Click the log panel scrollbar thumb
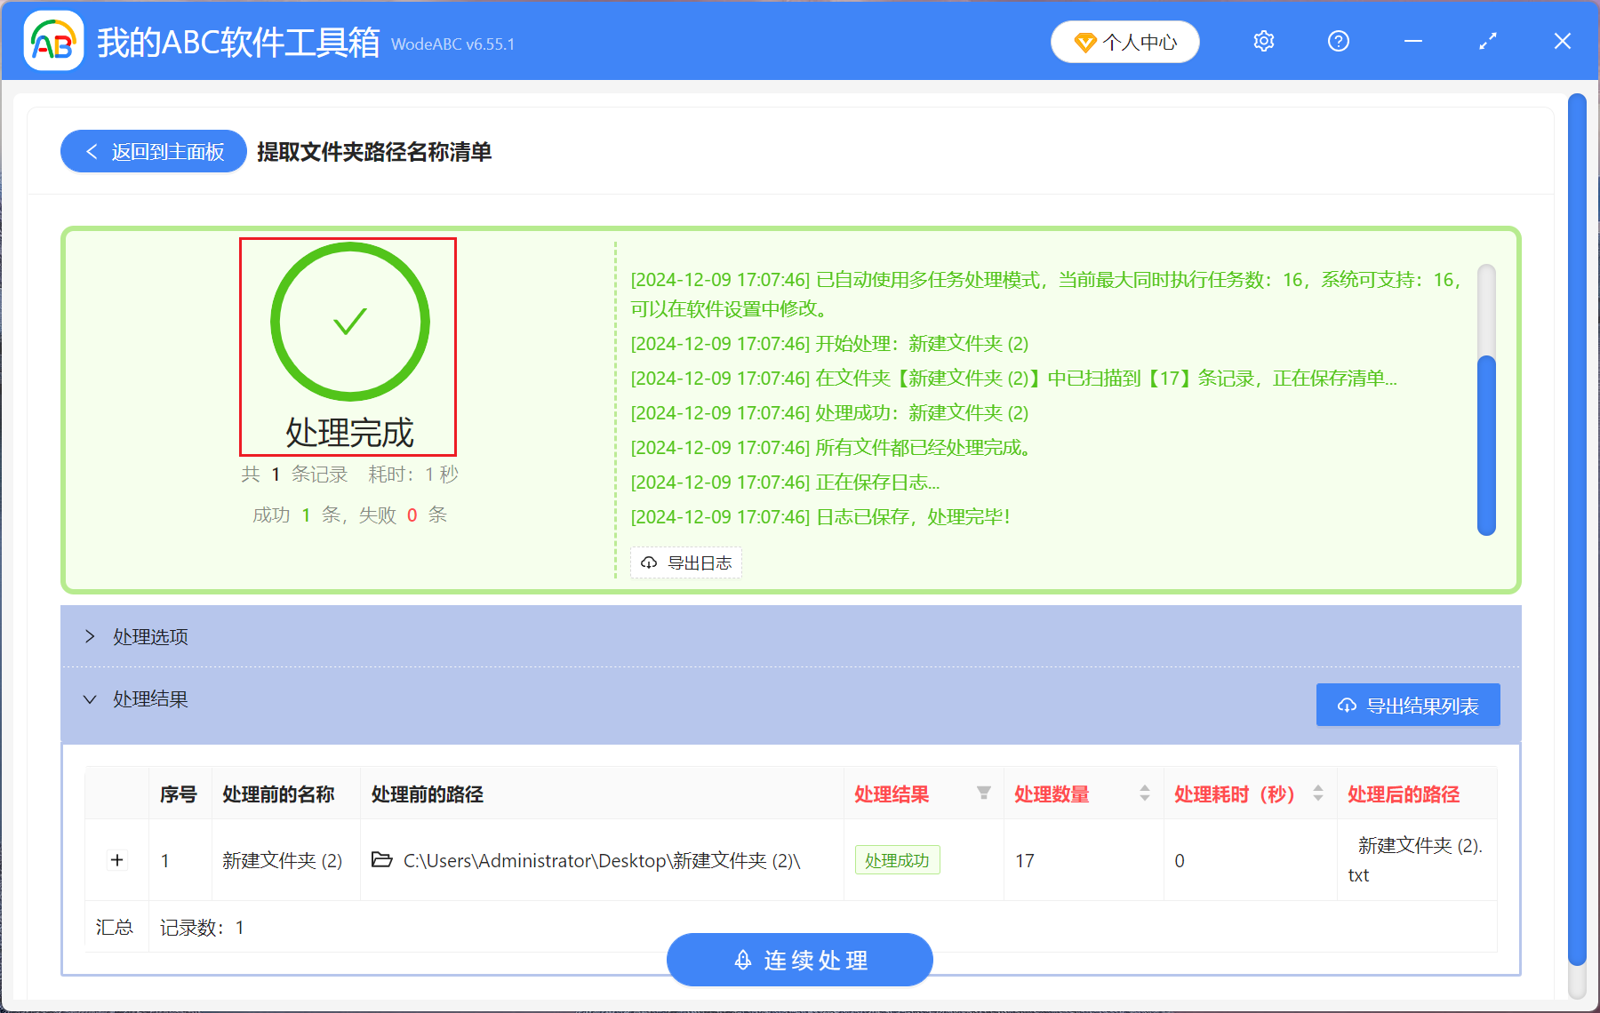 (1485, 444)
